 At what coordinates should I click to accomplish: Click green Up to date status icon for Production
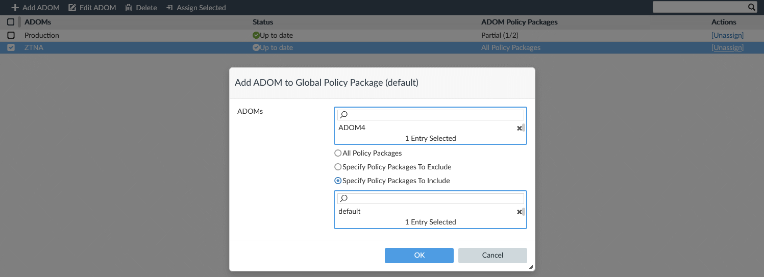point(256,35)
